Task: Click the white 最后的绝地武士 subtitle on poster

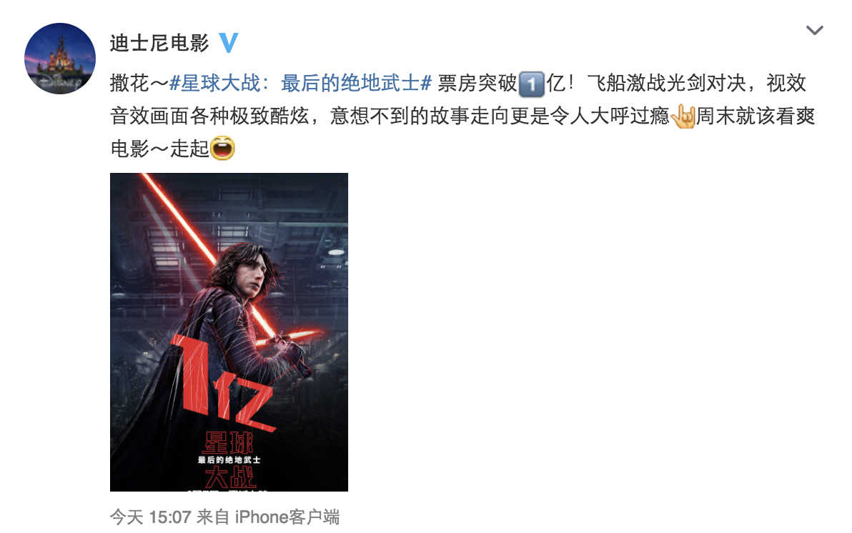Action: (x=229, y=460)
